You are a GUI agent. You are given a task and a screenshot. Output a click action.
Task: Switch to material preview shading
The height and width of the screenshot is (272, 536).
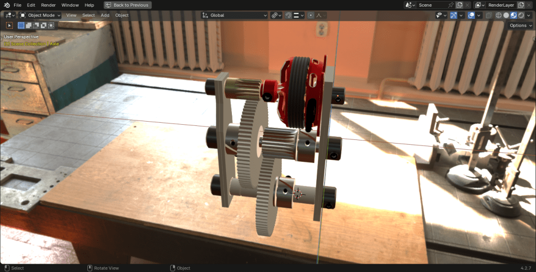tap(513, 15)
